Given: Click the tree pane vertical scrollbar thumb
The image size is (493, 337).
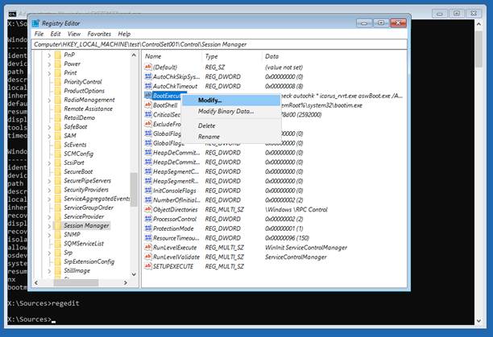Looking at the screenshot, I should pos(134,189).
